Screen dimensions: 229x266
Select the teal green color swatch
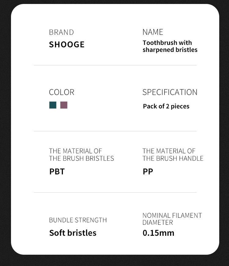pyautogui.click(x=53, y=105)
